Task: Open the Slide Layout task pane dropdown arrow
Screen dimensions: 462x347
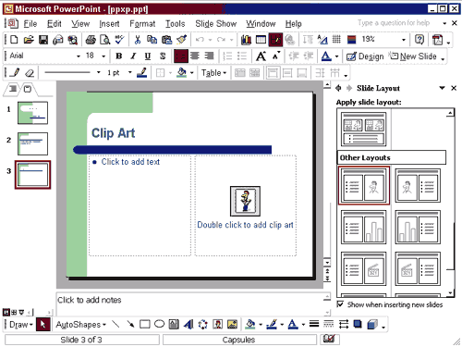Action: click(x=442, y=88)
